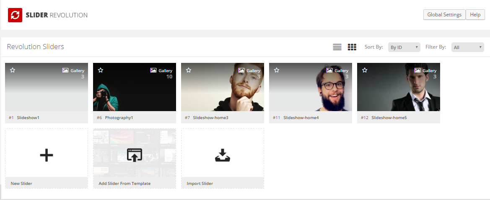
Task: Click Gallery icon on Slideshow-home3 card
Action: pos(241,70)
